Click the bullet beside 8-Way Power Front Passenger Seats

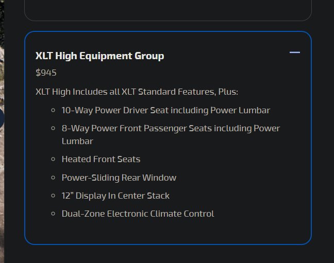pos(53,128)
